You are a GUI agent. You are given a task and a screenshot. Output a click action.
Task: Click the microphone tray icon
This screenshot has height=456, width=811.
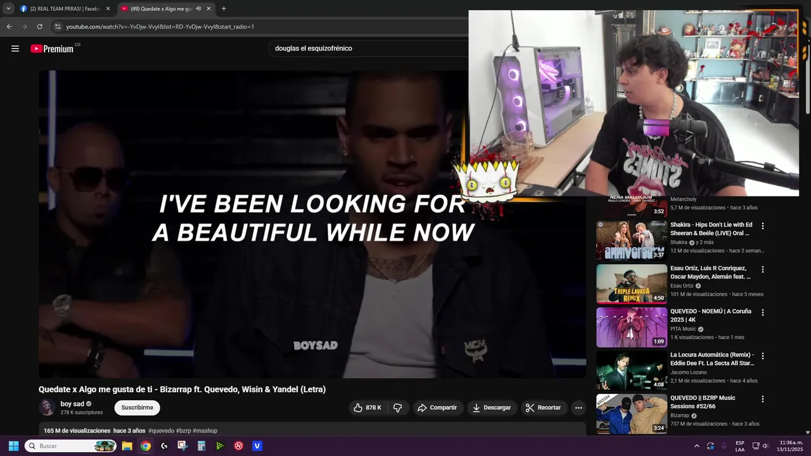(724, 446)
